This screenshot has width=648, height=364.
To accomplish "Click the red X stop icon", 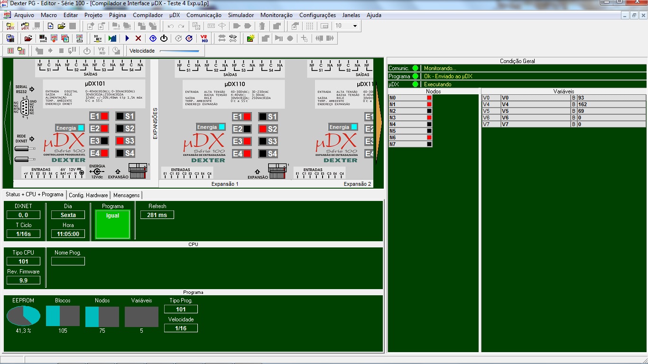I will [x=138, y=38].
